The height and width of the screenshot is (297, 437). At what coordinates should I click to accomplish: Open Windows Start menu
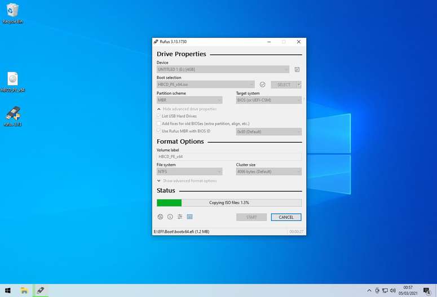coord(8,291)
